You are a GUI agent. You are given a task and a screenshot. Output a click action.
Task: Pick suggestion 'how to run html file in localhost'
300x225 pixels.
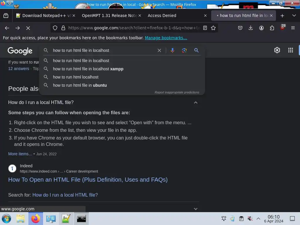pos(122,61)
